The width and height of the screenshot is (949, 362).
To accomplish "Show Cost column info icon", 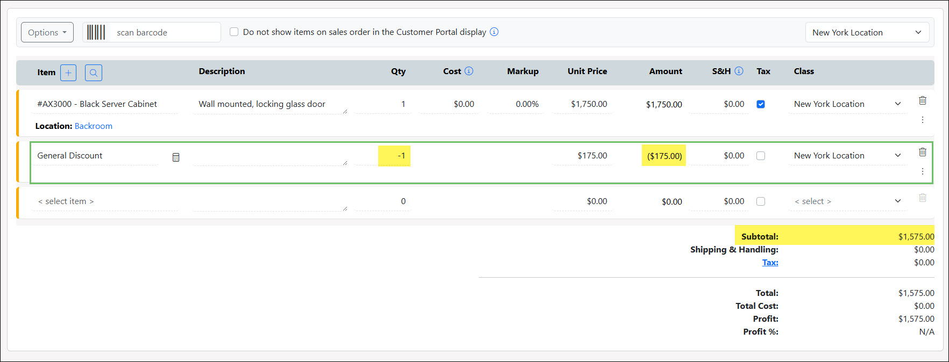I will (x=469, y=71).
